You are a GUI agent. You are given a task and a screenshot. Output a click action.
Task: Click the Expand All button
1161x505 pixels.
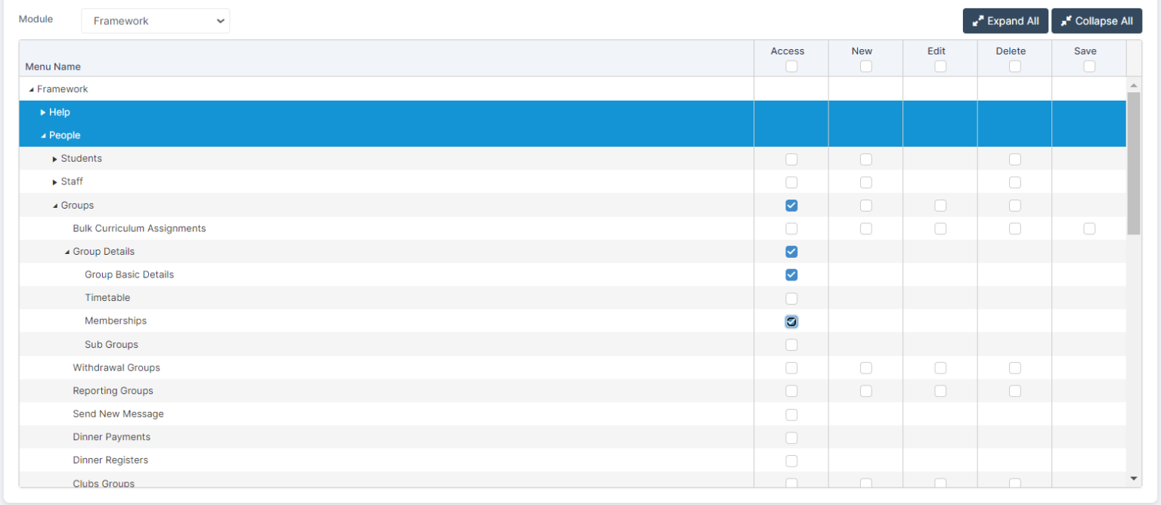(1005, 21)
